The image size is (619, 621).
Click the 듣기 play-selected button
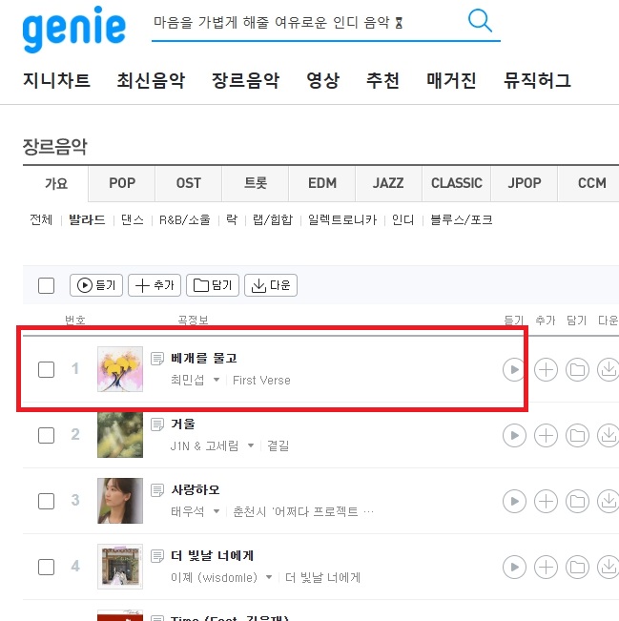96,285
